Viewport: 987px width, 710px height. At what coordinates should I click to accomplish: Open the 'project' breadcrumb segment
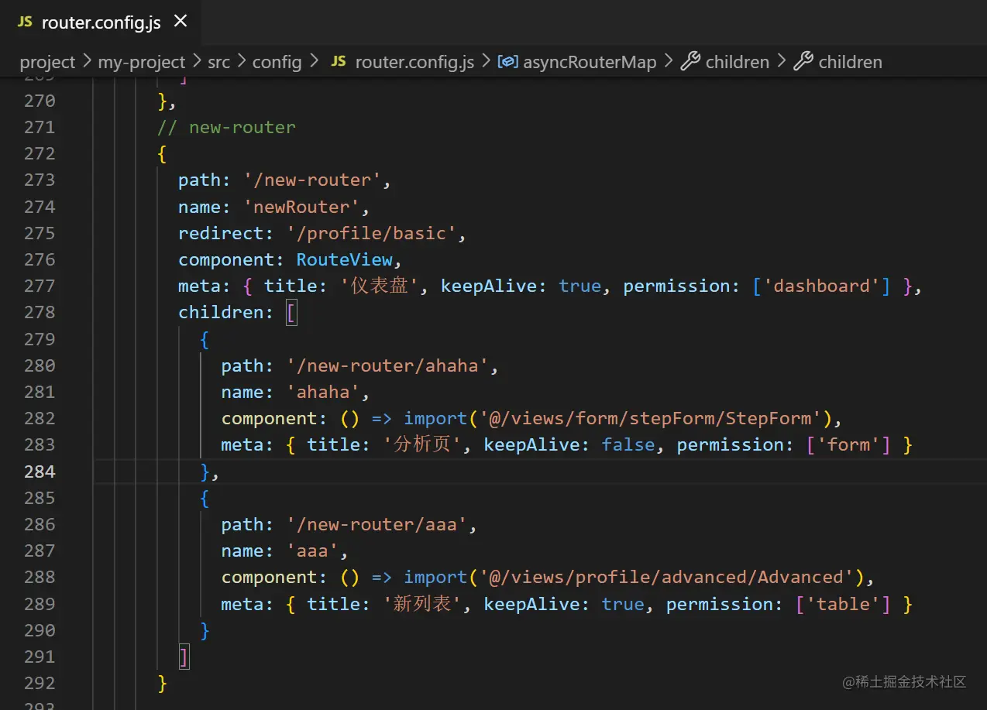coord(47,62)
